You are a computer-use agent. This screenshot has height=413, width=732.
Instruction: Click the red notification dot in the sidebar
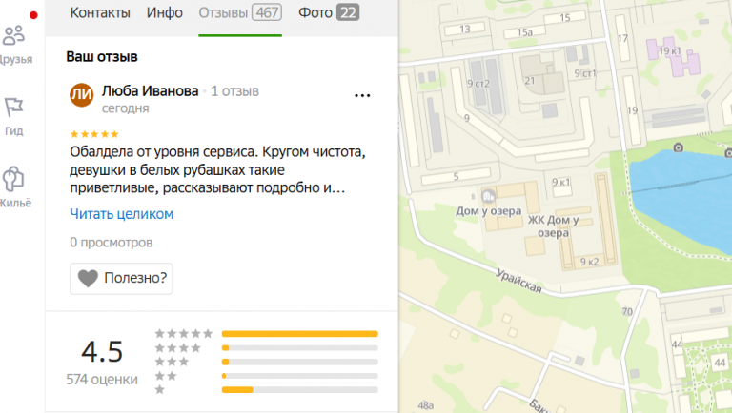pos(33,15)
